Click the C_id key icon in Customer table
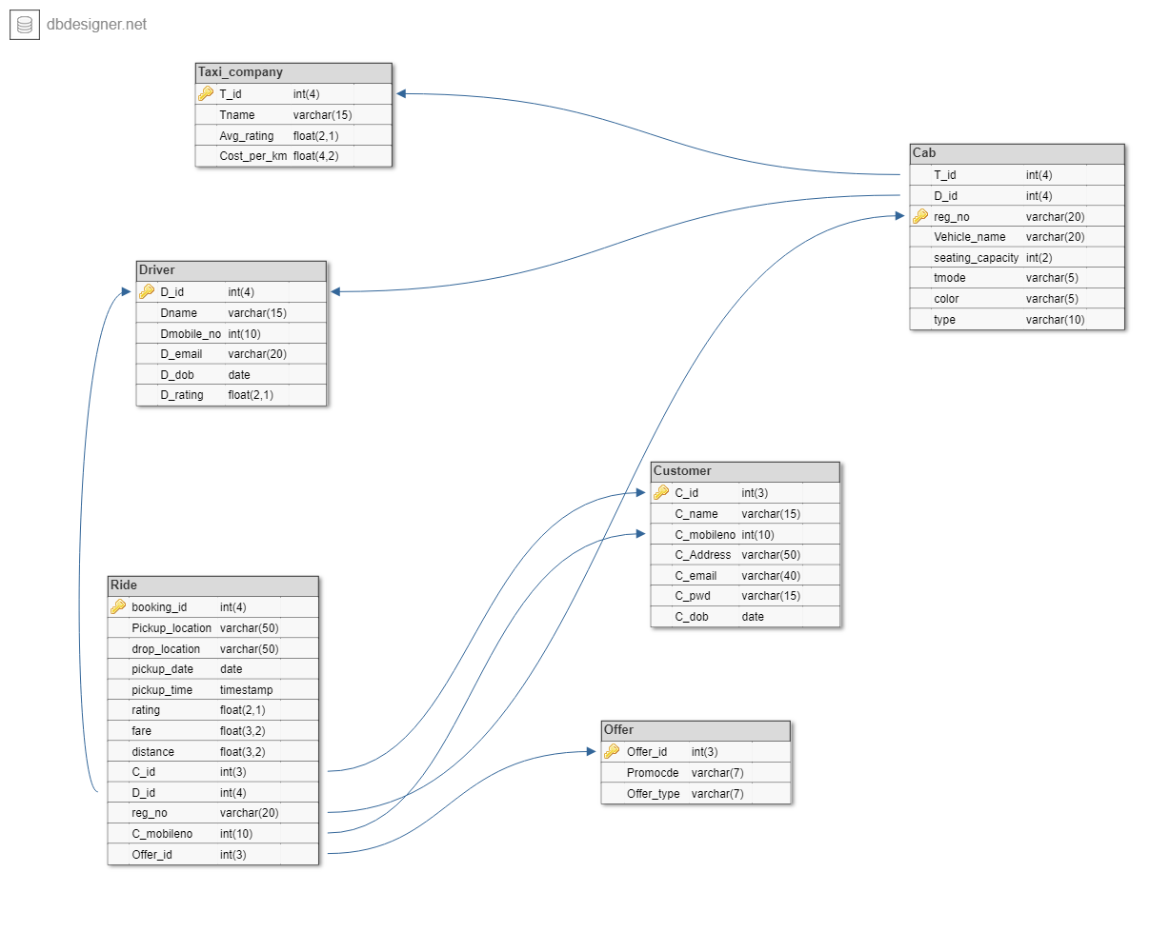Viewport: 1170px width, 932px height. [x=661, y=492]
